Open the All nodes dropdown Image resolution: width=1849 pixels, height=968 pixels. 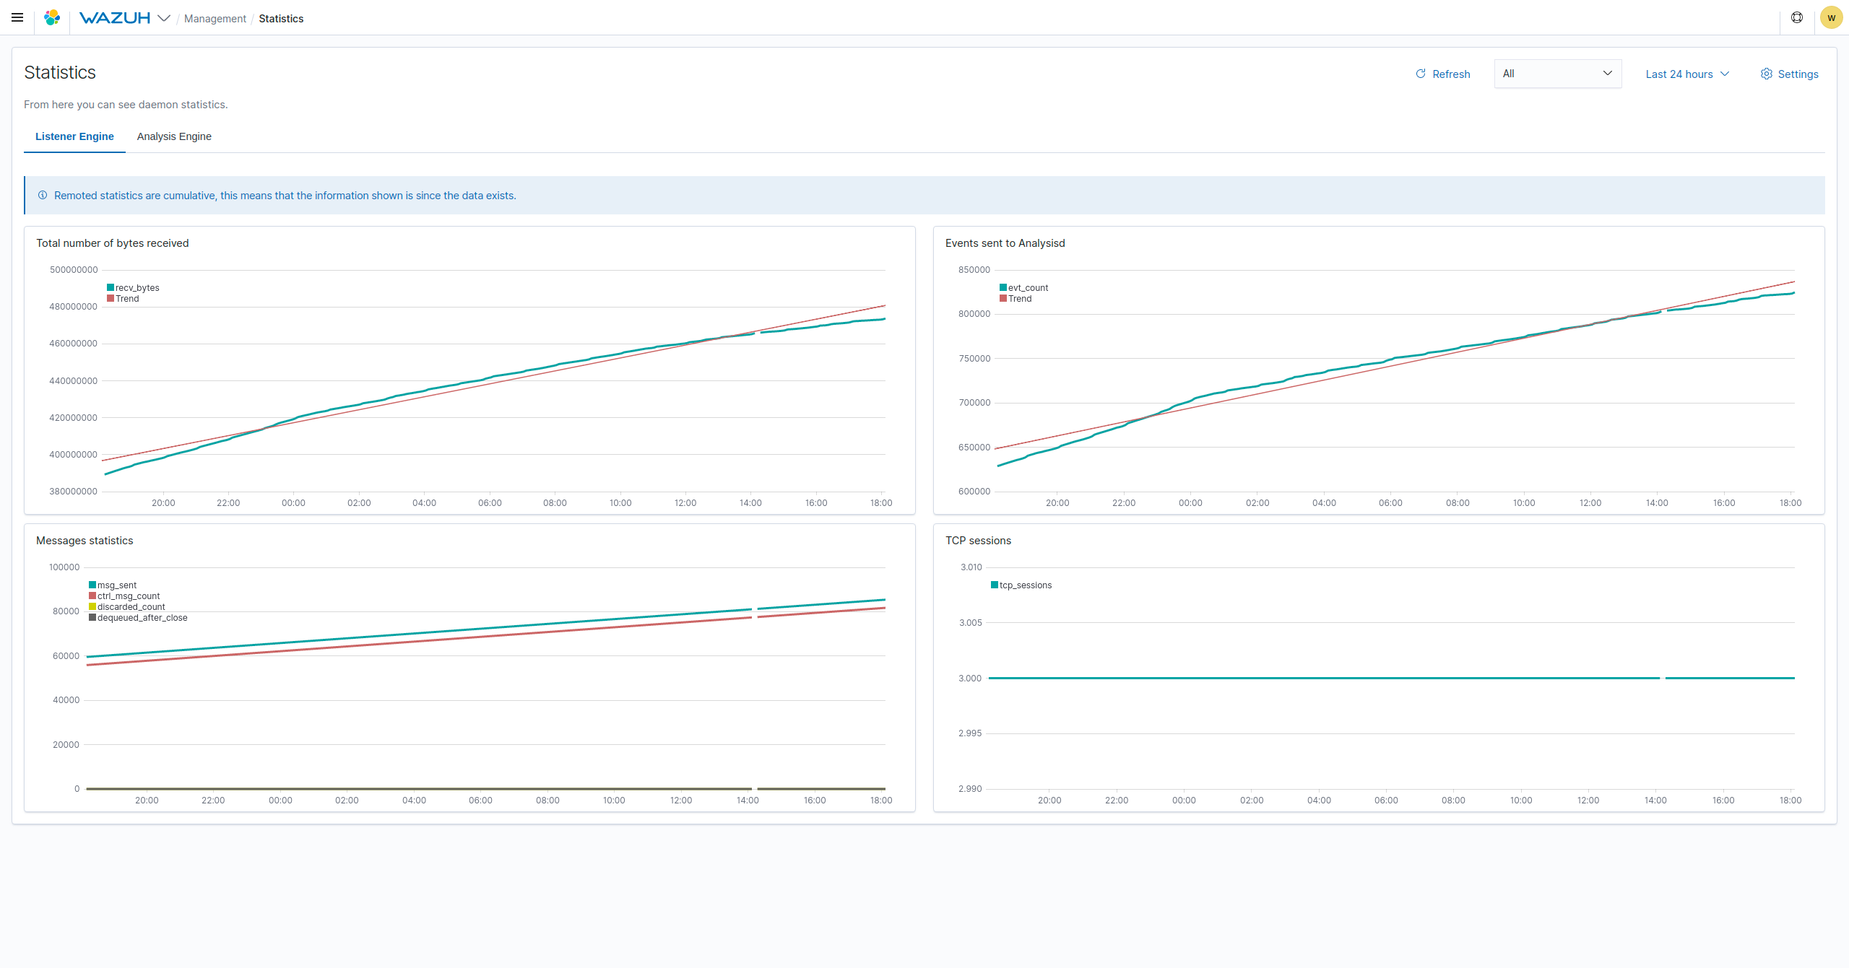pyautogui.click(x=1558, y=74)
